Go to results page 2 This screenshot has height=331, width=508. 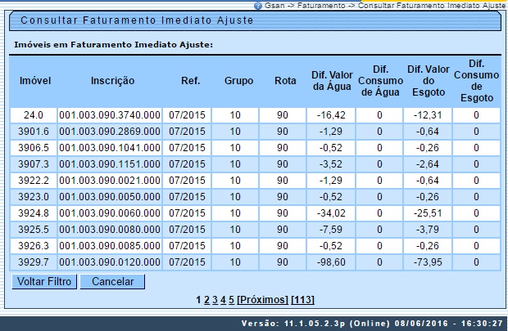point(206,300)
